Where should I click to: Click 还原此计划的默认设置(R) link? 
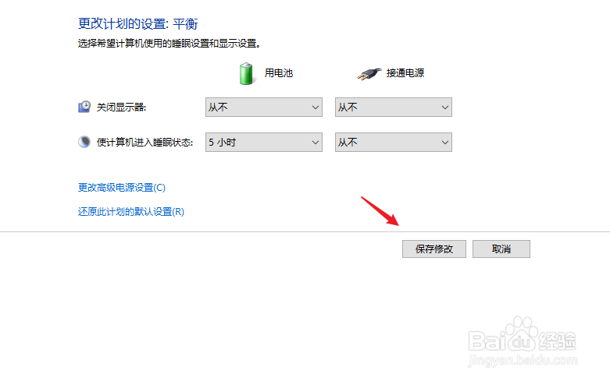coord(131,212)
